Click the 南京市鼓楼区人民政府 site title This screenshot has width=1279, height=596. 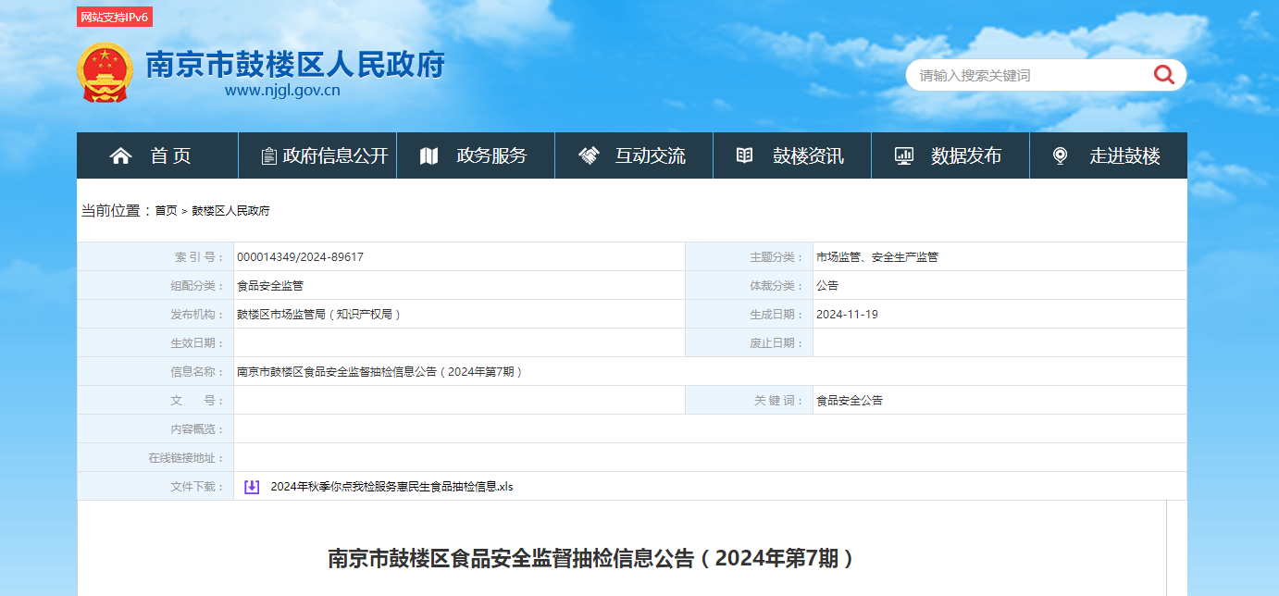pos(295,64)
